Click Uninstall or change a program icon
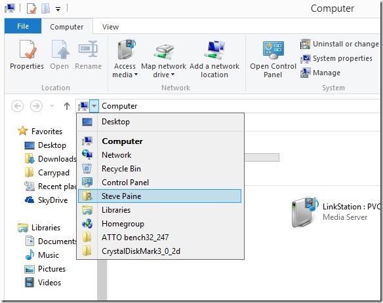The height and width of the screenshot is (303, 383). pos(306,44)
